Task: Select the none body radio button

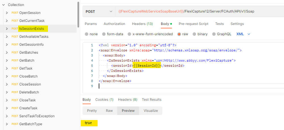Action: tap(87, 34)
